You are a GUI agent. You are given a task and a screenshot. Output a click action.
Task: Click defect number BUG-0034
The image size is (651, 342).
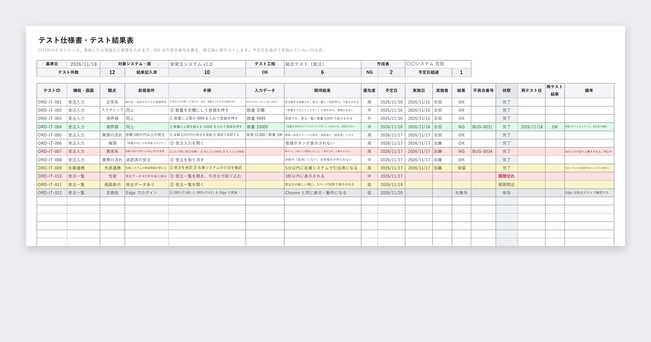pyautogui.click(x=482, y=151)
